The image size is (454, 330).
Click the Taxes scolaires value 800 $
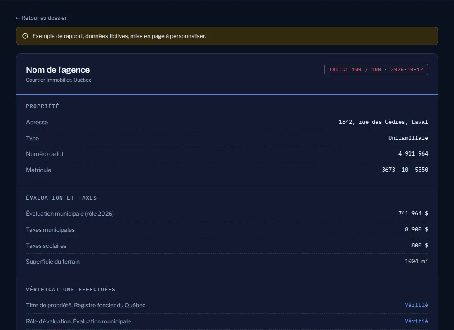pos(420,245)
